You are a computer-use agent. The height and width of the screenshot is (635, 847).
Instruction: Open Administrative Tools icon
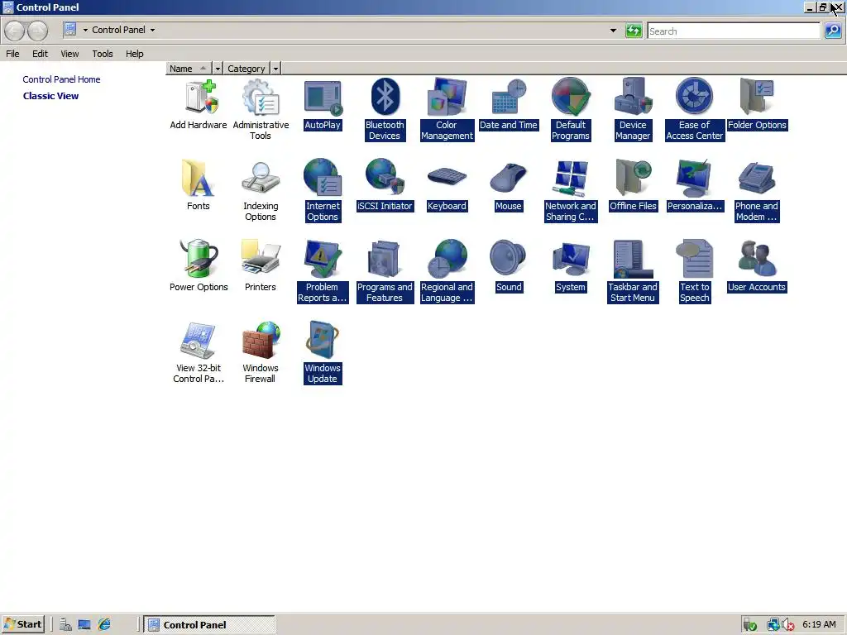[261, 110]
